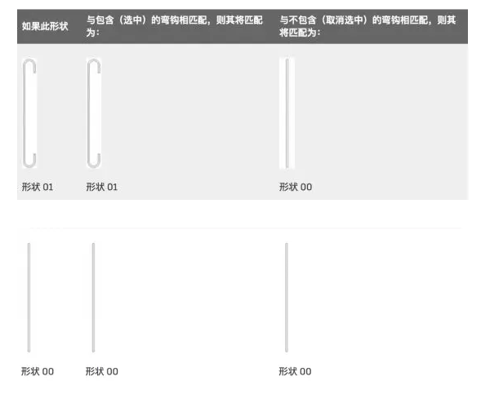Image resolution: width=481 pixels, height=394 pixels.
Task: Click the 与不包含（取消选中）的弯钩相匹配 column header
Action: click(367, 26)
